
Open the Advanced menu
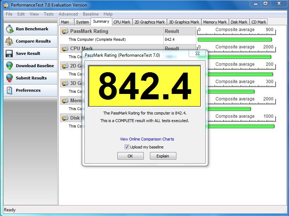[68, 14]
